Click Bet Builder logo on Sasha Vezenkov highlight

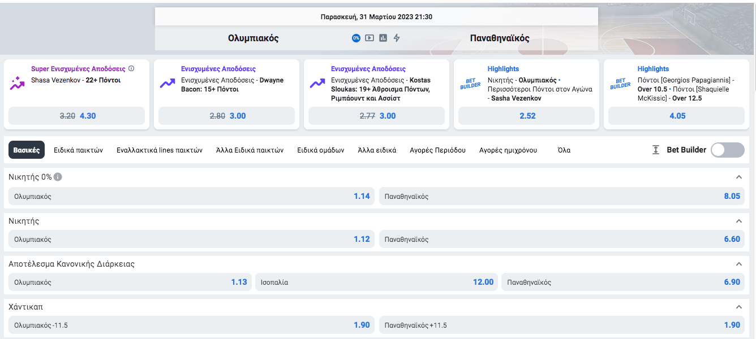point(470,84)
